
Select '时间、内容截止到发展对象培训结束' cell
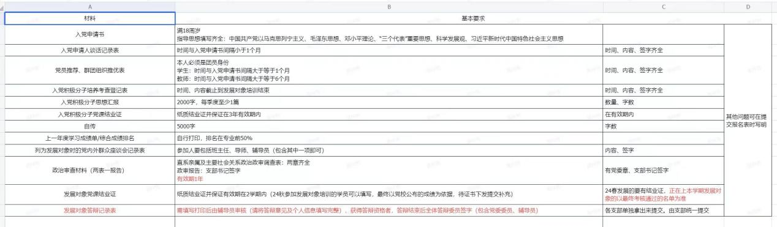(388, 91)
